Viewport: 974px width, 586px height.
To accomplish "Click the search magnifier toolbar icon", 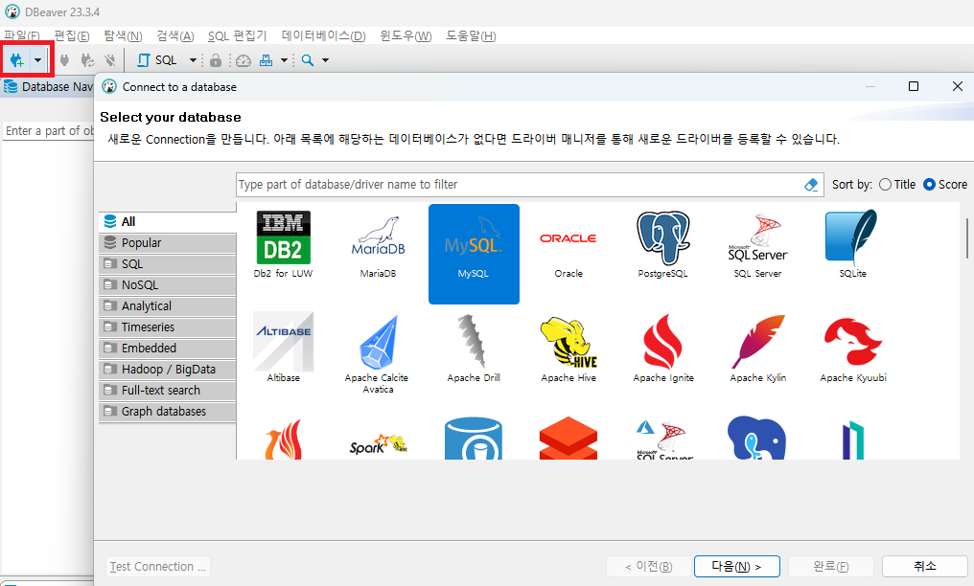I will coord(308,60).
